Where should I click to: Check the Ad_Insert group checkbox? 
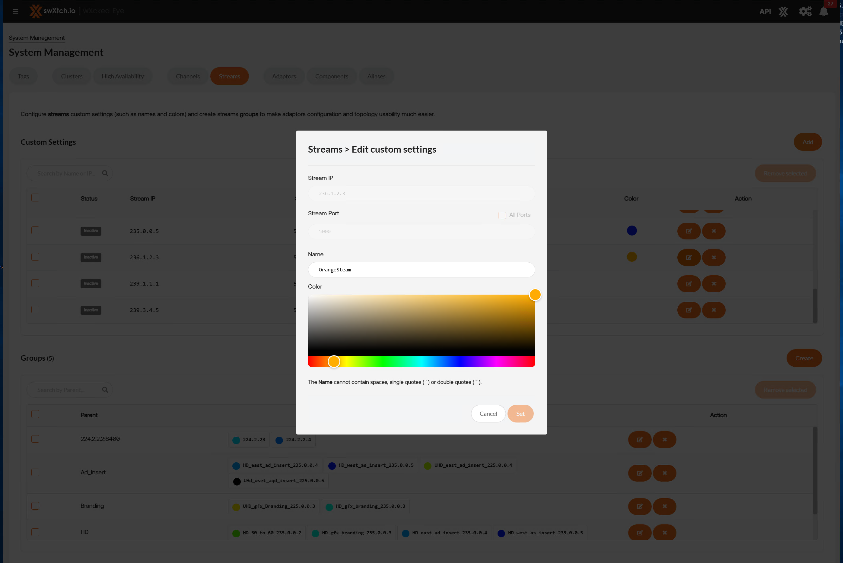click(x=35, y=473)
